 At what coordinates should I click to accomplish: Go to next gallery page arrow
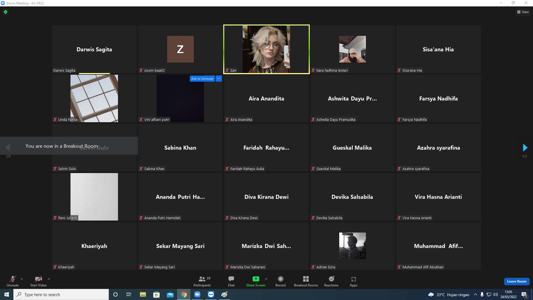click(x=525, y=147)
